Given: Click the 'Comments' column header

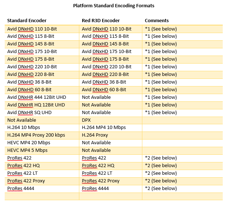Looking at the screenshot, I should tap(157, 21).
